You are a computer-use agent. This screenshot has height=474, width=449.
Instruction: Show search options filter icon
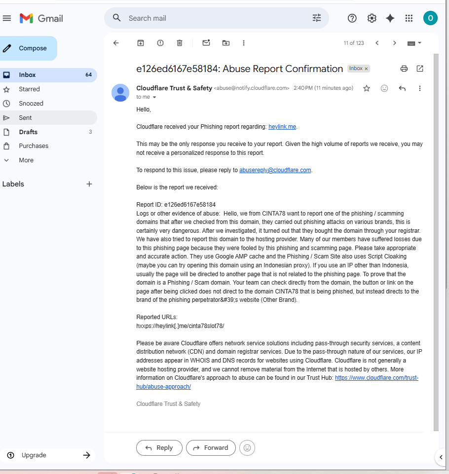317,18
